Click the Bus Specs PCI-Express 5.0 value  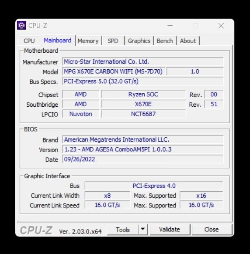[x=143, y=81]
